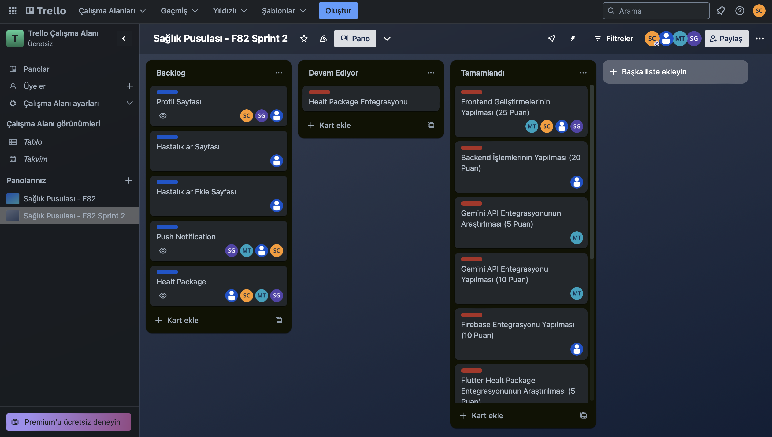The image size is (772, 437).
Task: Star the Sağlık Pusulası board
Action: point(304,38)
